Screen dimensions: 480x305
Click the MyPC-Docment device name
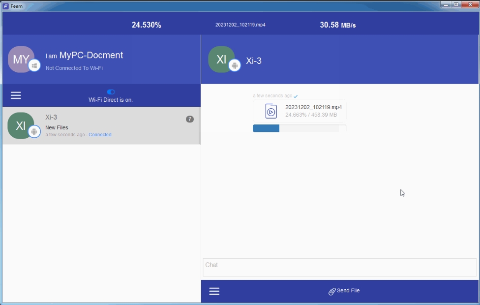[x=91, y=56]
